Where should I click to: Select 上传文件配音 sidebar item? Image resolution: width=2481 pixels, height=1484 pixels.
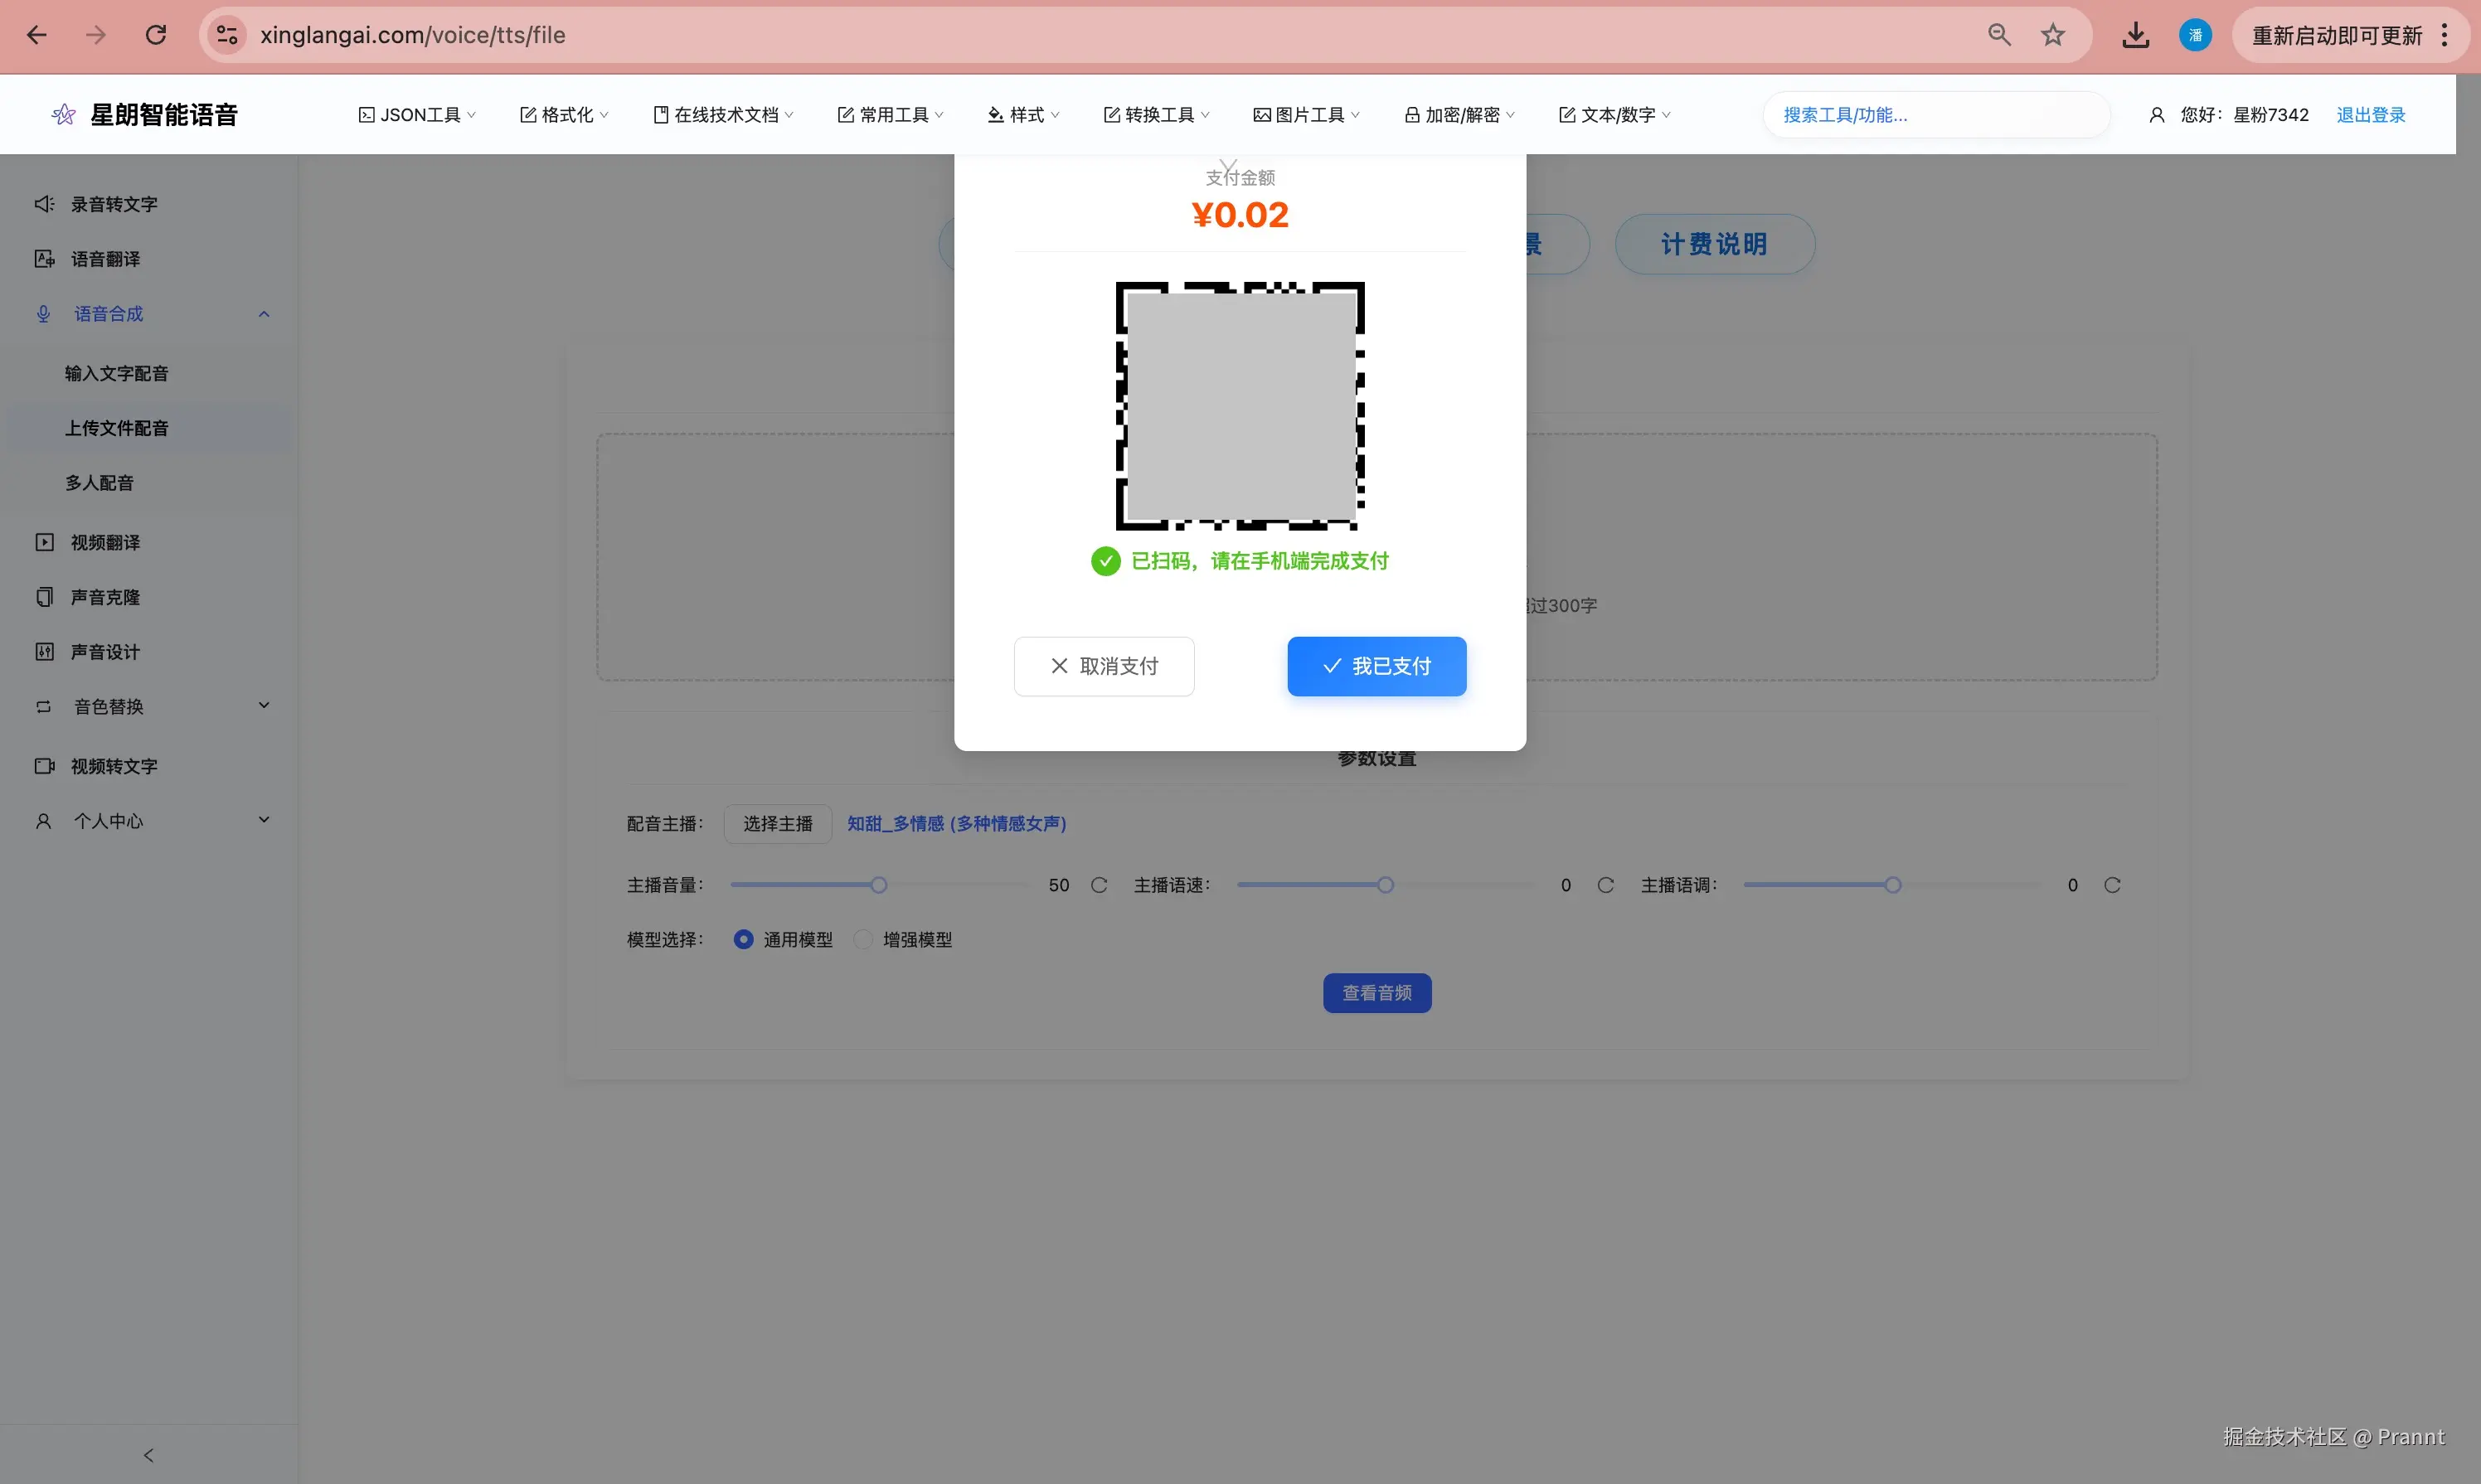point(149,428)
